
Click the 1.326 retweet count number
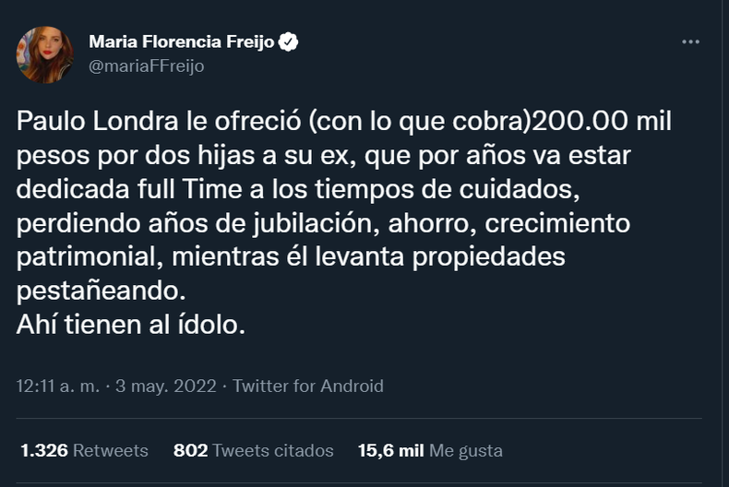click(x=44, y=450)
